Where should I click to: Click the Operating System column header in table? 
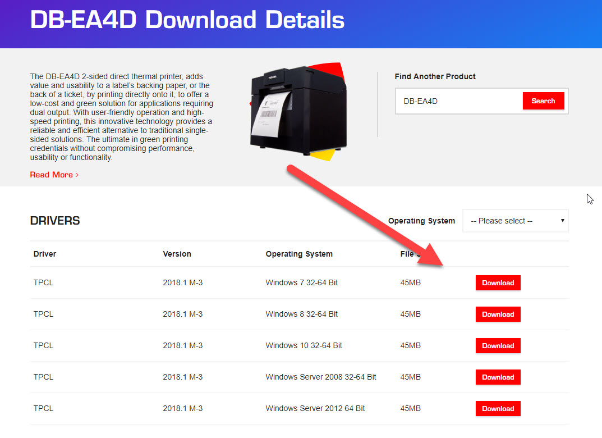(x=299, y=254)
